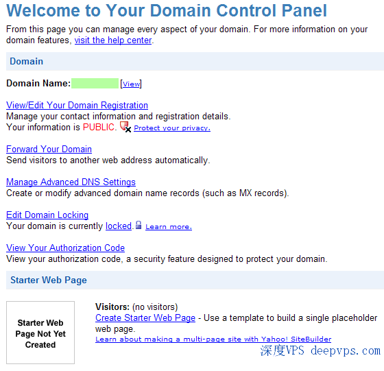384x371 pixels.
Task: Click the Domain section header
Action: tap(195, 61)
